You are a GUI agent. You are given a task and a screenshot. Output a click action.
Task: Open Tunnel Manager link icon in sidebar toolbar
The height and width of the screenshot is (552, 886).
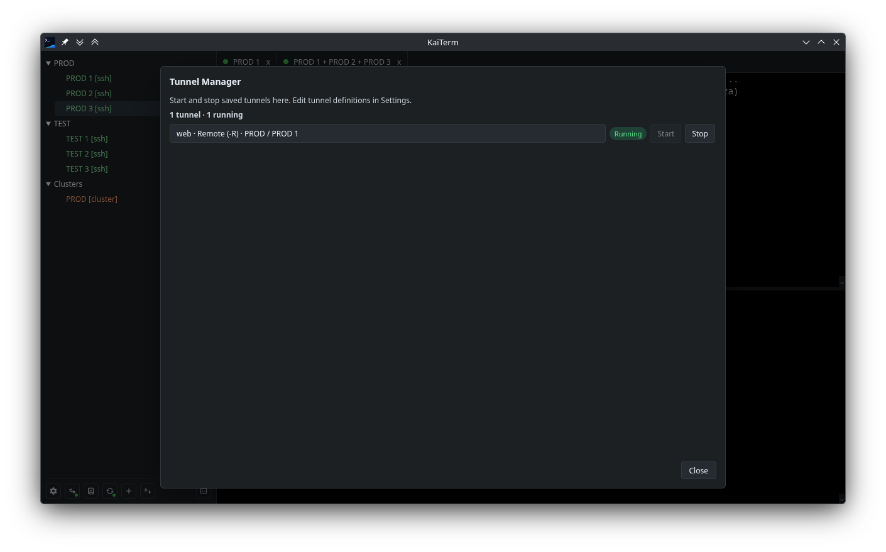click(72, 491)
